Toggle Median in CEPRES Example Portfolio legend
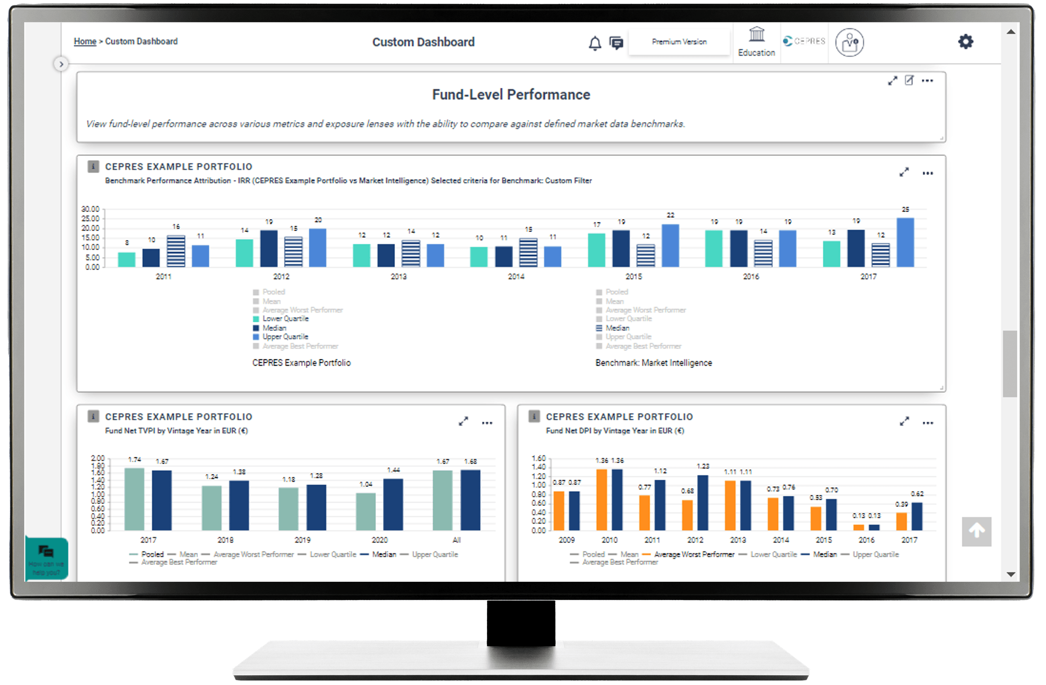This screenshot has width=1046, height=685. click(270, 328)
